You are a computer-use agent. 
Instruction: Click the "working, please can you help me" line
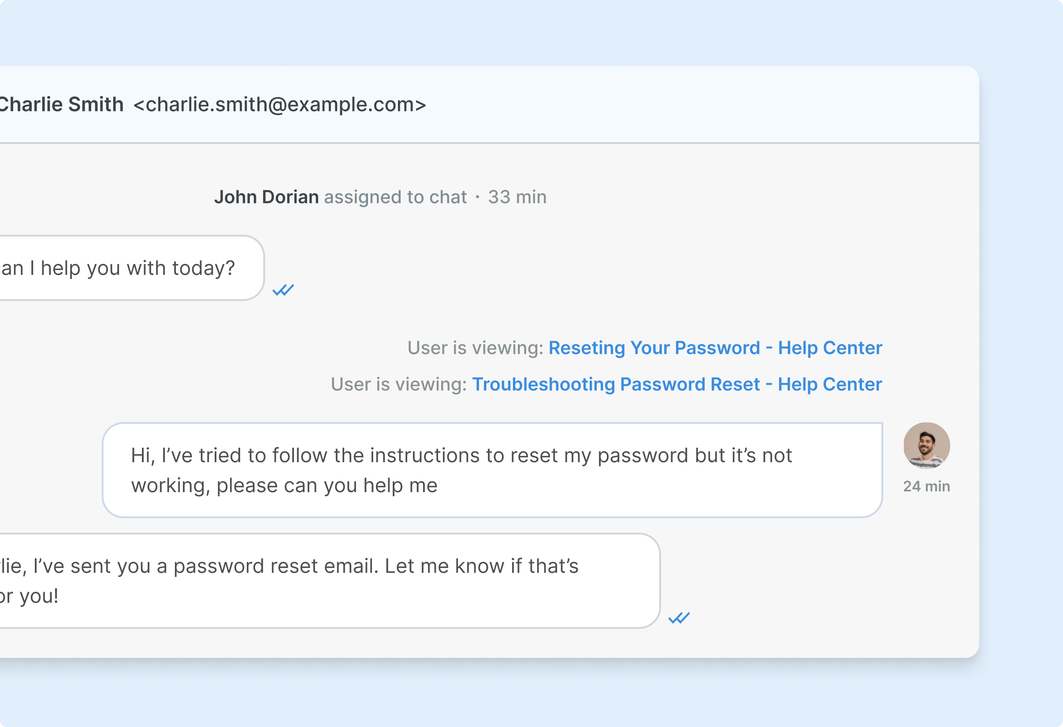click(284, 486)
